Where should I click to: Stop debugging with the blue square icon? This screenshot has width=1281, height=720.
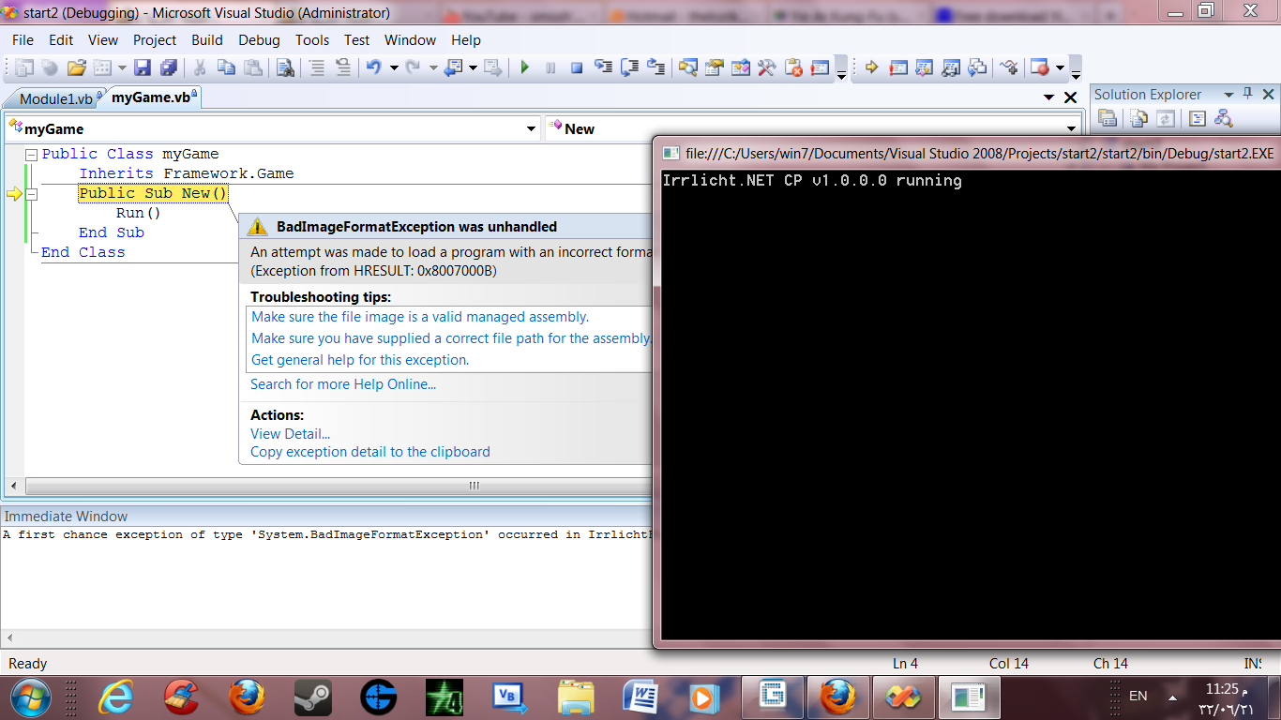pos(577,67)
